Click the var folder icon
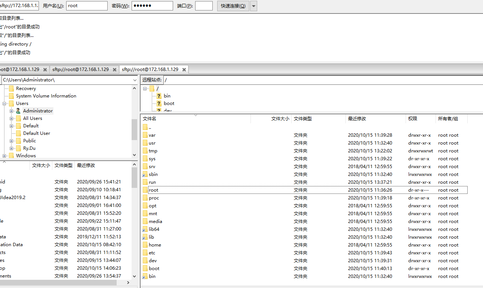This screenshot has height=288, width=483. 145,135
